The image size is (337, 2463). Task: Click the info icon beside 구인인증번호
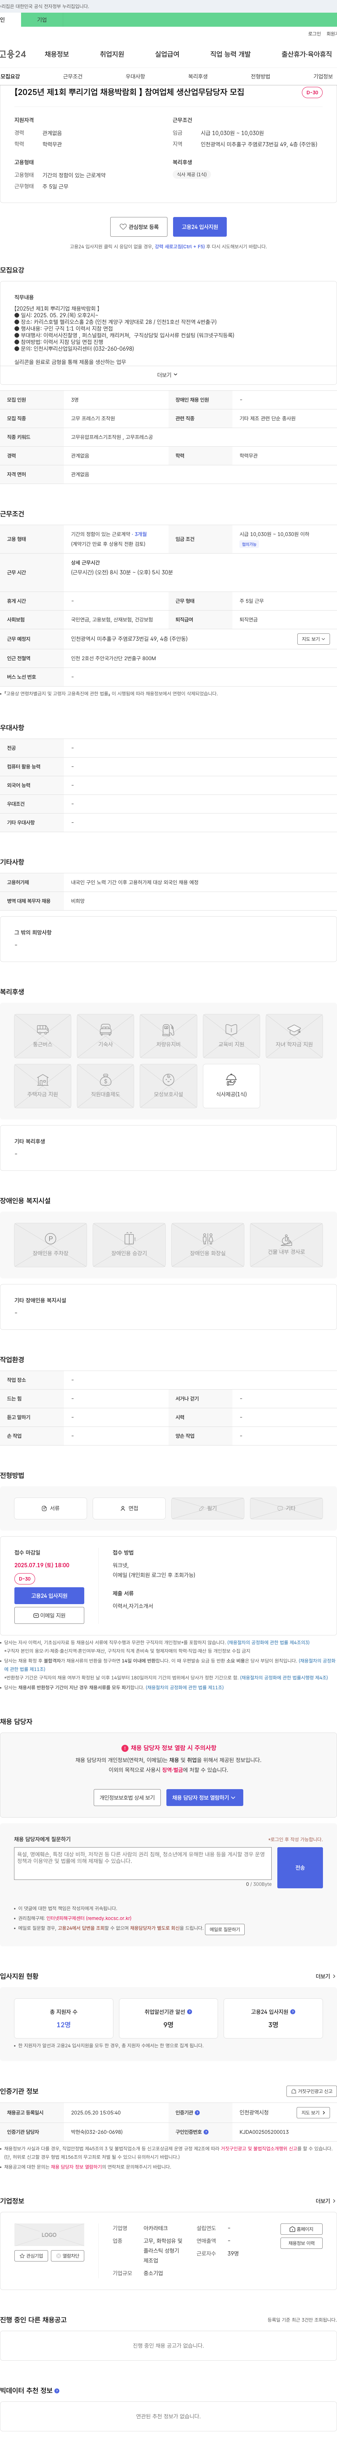pyautogui.click(x=206, y=2131)
